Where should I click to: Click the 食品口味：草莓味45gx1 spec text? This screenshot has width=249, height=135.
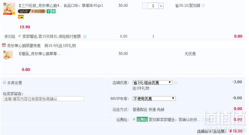(x=83, y=6)
